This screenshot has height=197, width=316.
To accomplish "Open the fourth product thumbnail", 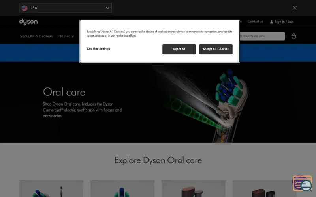I will tap(264, 189).
